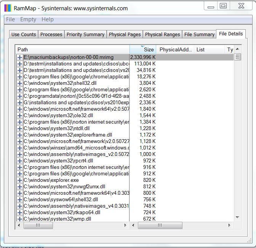Expand the explorerframe.dll entry
Viewport: 256px width, 248px height.
pyautogui.click(x=20, y=135)
